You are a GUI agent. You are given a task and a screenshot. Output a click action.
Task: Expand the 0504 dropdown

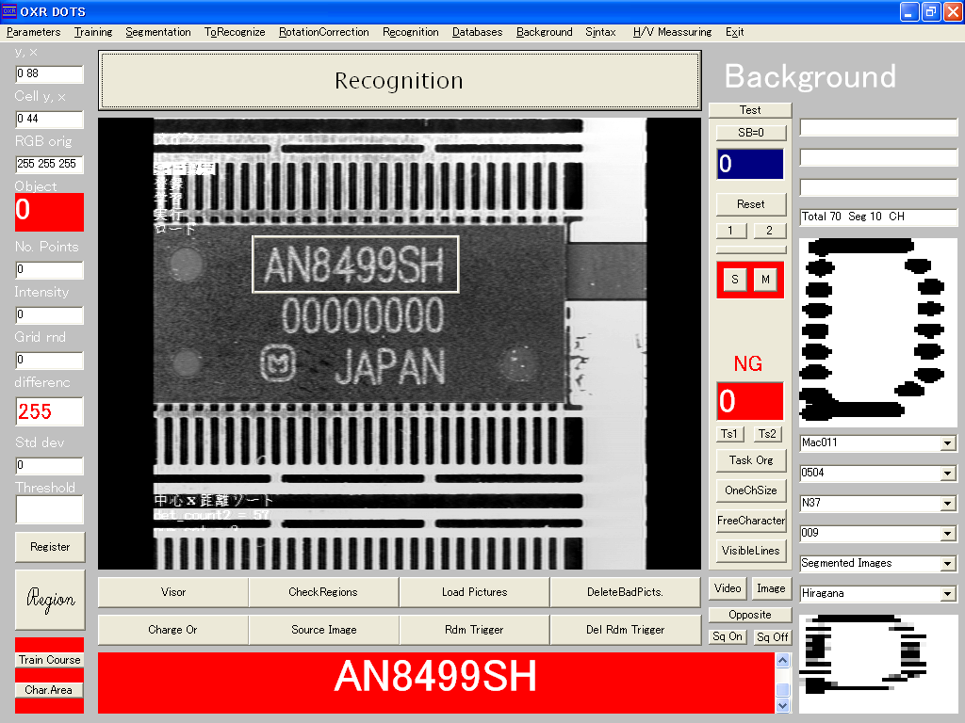948,474
